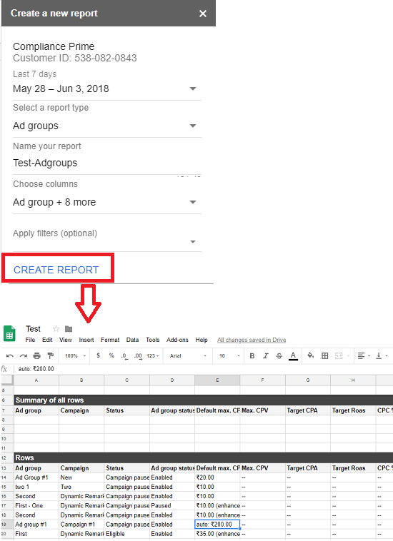Open the File menu
Viewport: 393px width, 541px height.
pos(30,340)
